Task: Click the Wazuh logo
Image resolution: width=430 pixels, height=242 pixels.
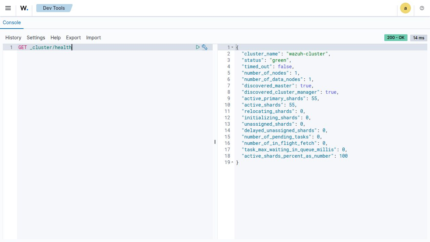Action: pos(24,8)
